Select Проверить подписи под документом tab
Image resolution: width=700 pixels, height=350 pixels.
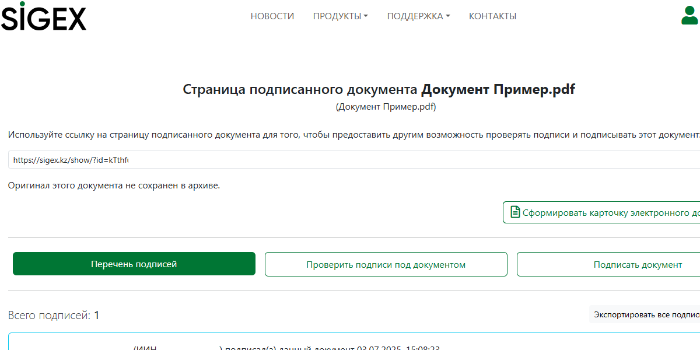point(386,265)
